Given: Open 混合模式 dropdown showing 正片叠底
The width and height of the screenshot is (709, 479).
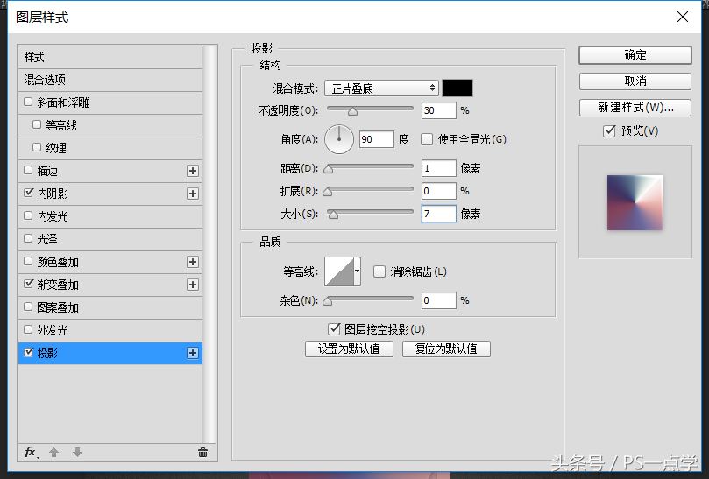Looking at the screenshot, I should [381, 88].
